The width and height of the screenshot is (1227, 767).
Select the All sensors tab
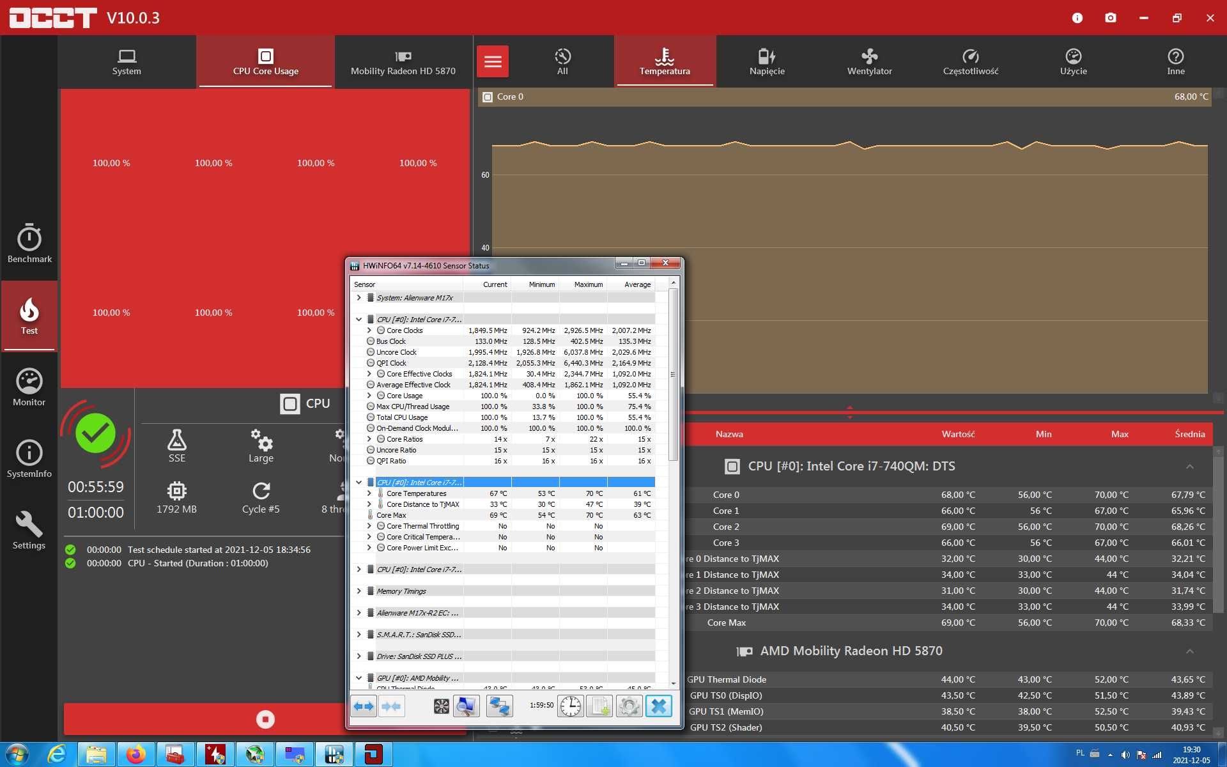click(562, 62)
